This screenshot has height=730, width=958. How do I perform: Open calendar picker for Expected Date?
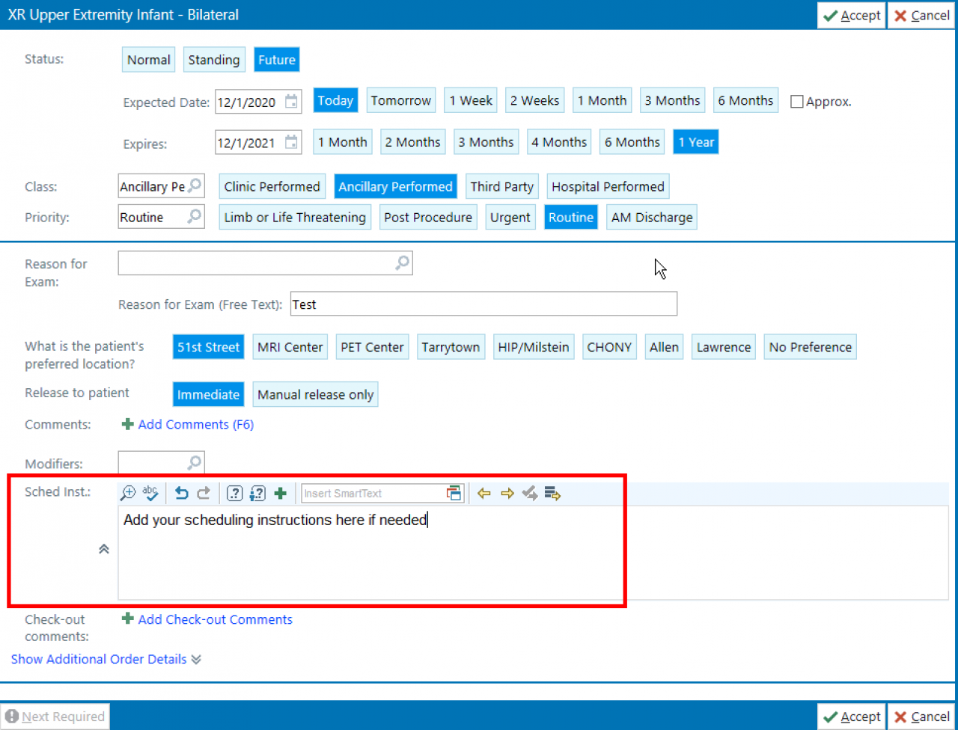click(292, 102)
